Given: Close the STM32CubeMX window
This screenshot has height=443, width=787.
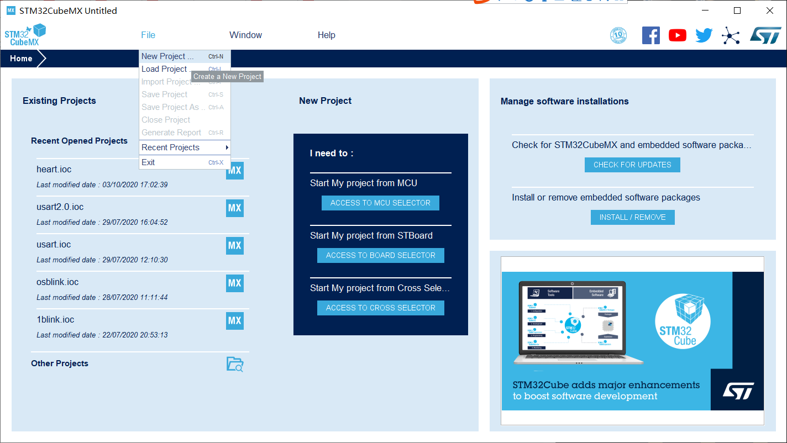Looking at the screenshot, I should pyautogui.click(x=770, y=10).
